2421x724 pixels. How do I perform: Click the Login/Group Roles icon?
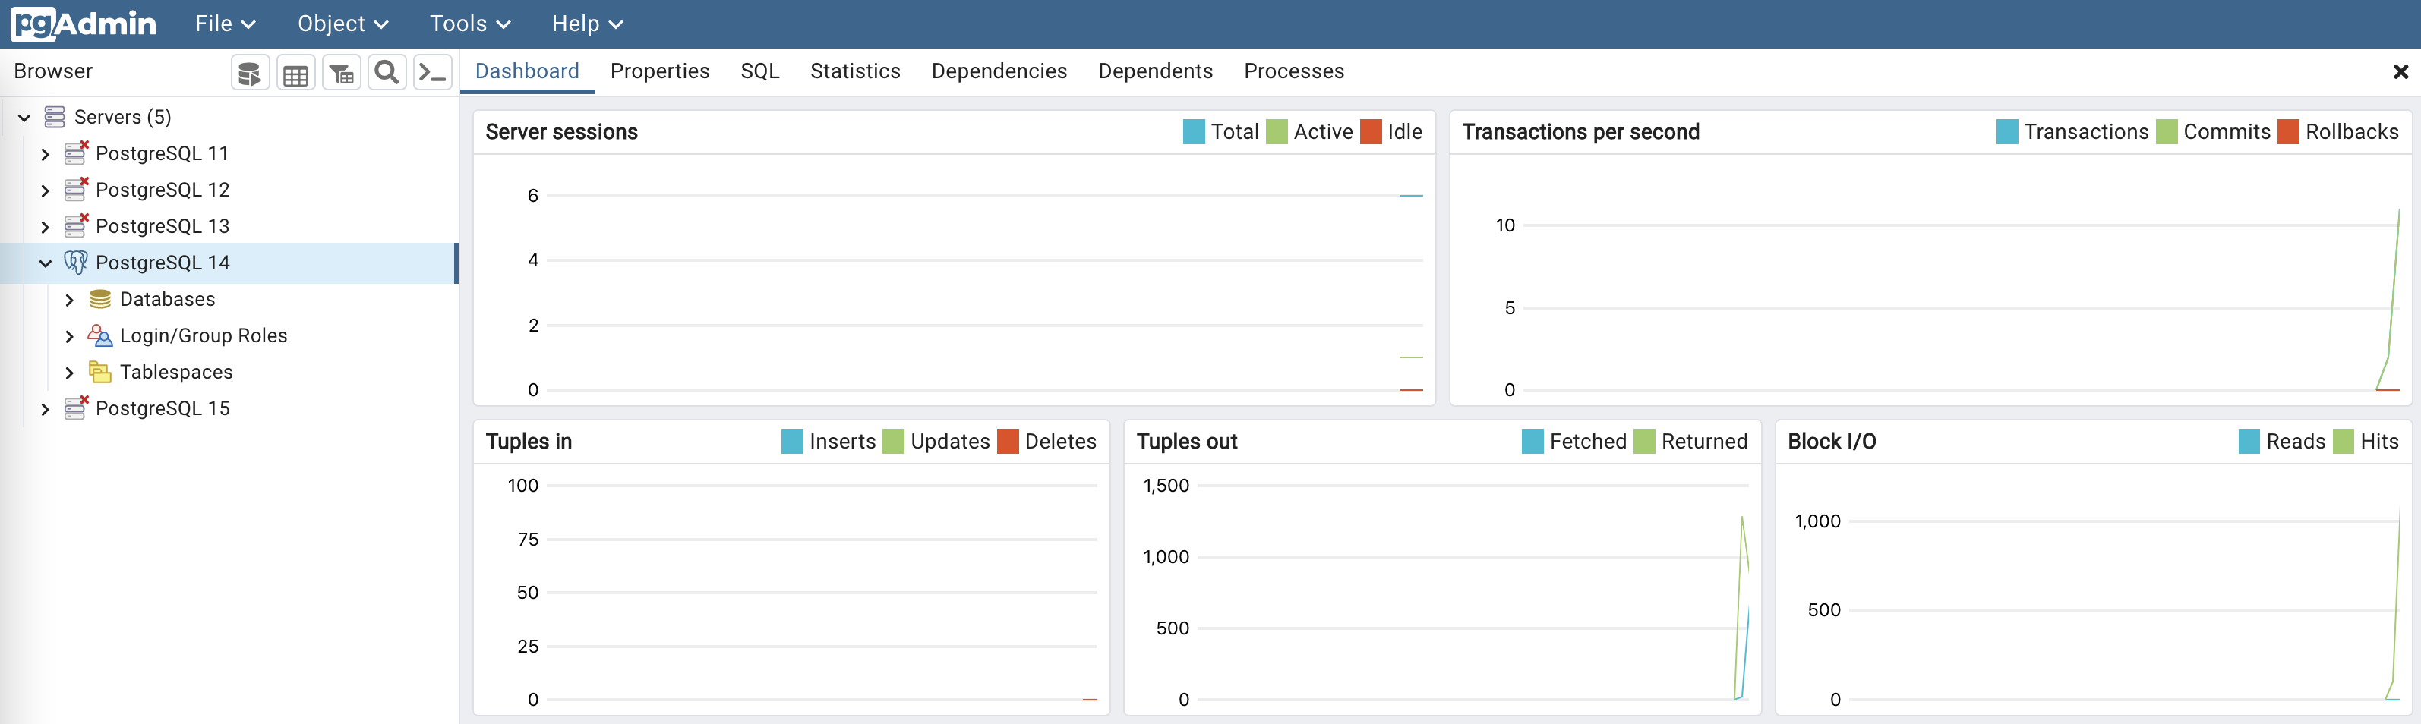tap(99, 336)
